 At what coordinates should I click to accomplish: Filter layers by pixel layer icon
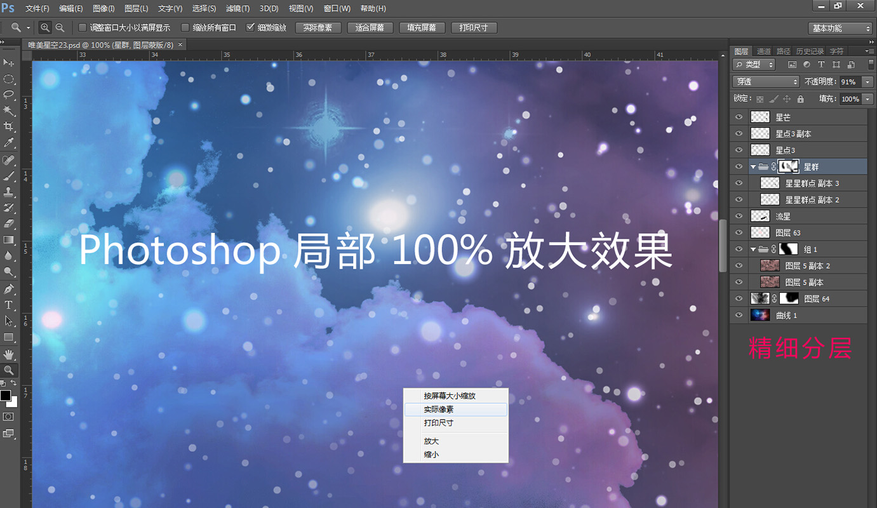tap(792, 65)
